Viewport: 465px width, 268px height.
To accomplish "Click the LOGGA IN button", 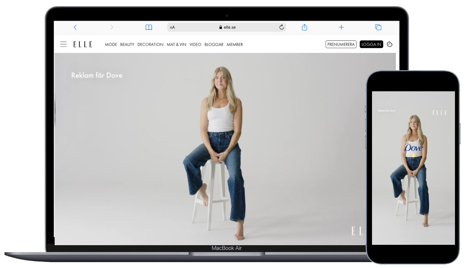I will click(371, 44).
